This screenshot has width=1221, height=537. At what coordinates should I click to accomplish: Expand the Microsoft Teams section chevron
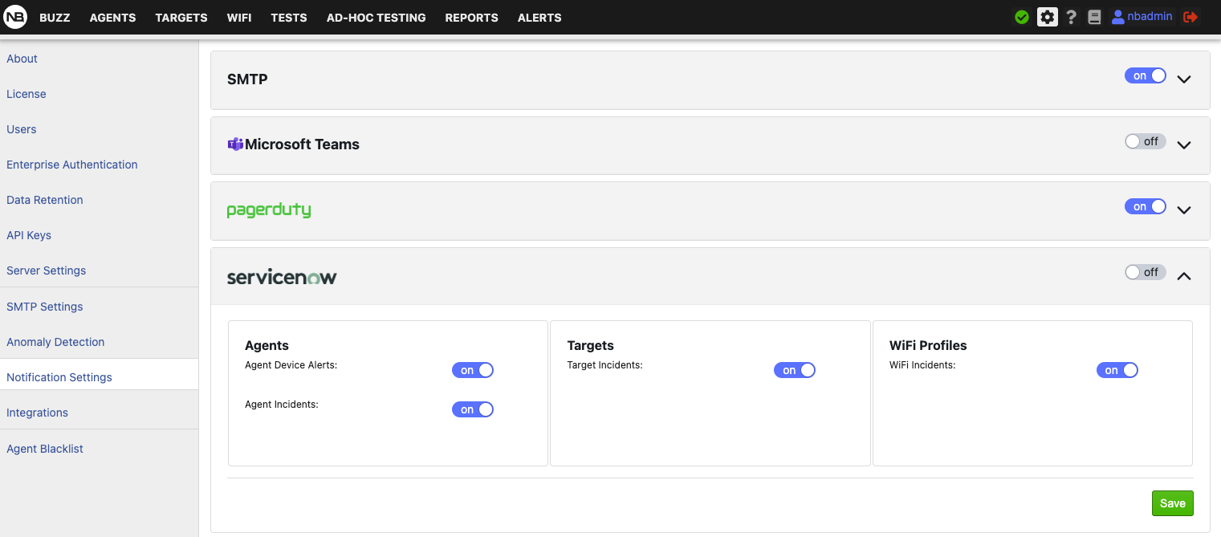pos(1184,145)
